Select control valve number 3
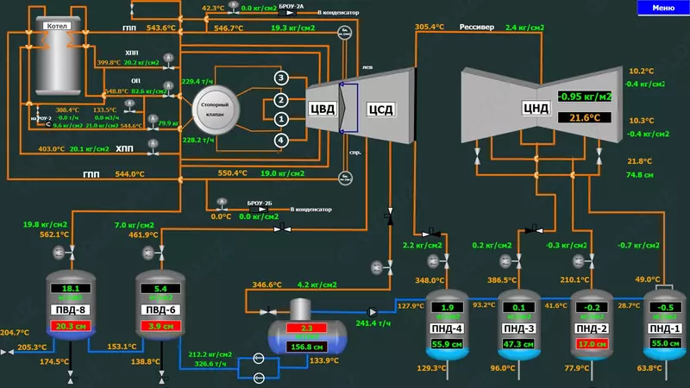 (x=281, y=78)
